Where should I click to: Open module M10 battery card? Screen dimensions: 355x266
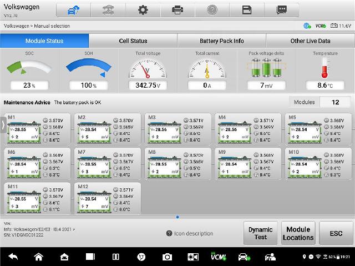318,164
